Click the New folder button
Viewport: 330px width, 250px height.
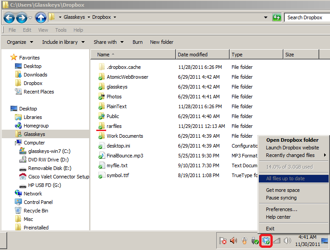pyautogui.click(x=162, y=42)
